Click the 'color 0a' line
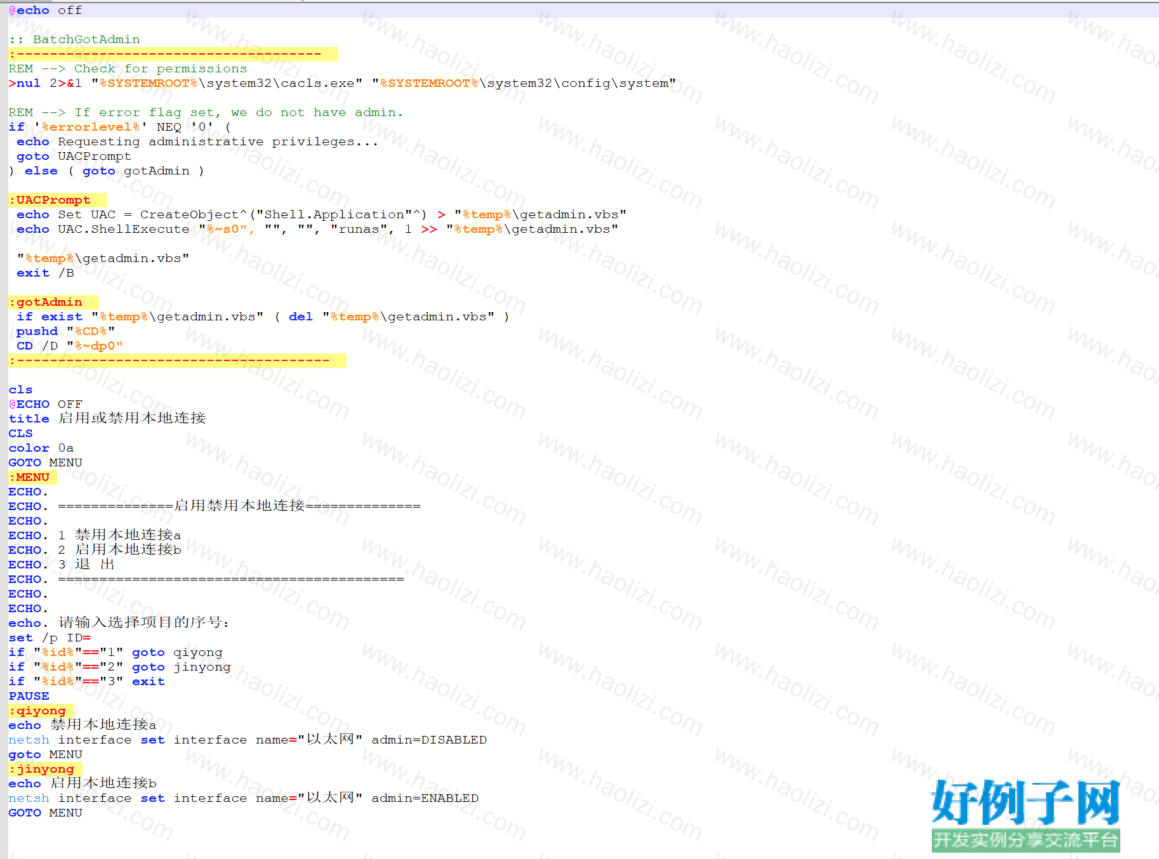Viewport: 1159px width, 859px height. [x=41, y=448]
